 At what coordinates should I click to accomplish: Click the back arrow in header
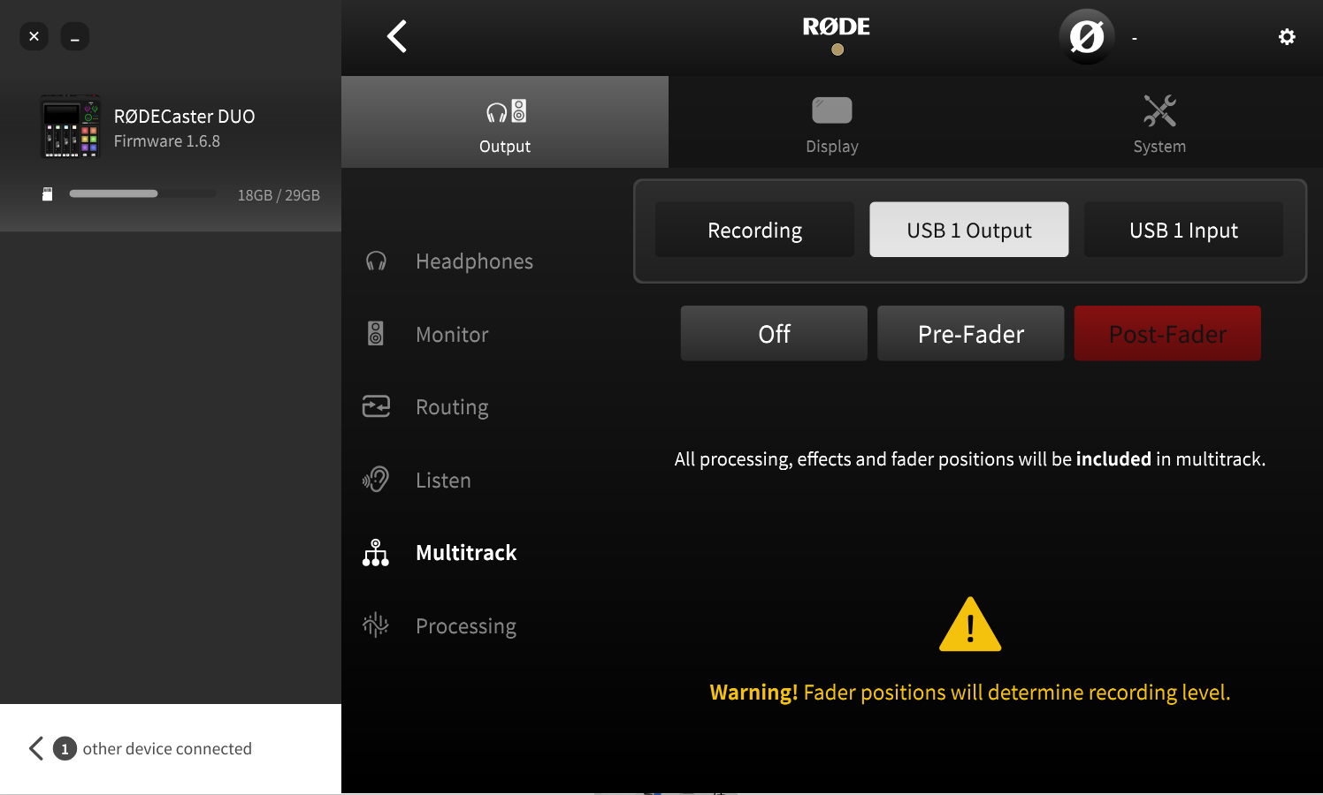tap(397, 36)
